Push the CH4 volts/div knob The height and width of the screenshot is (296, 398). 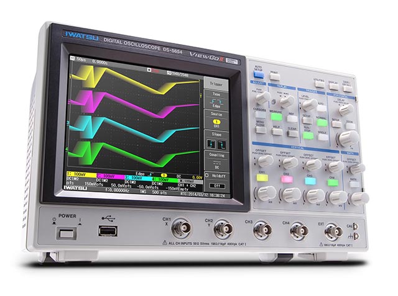point(338,198)
